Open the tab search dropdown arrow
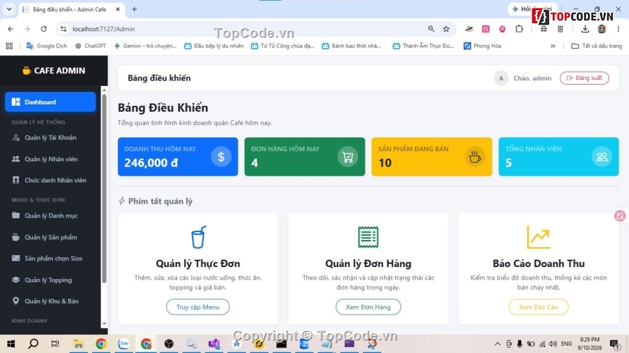Image resolution: width=629 pixels, height=353 pixels. (9, 9)
